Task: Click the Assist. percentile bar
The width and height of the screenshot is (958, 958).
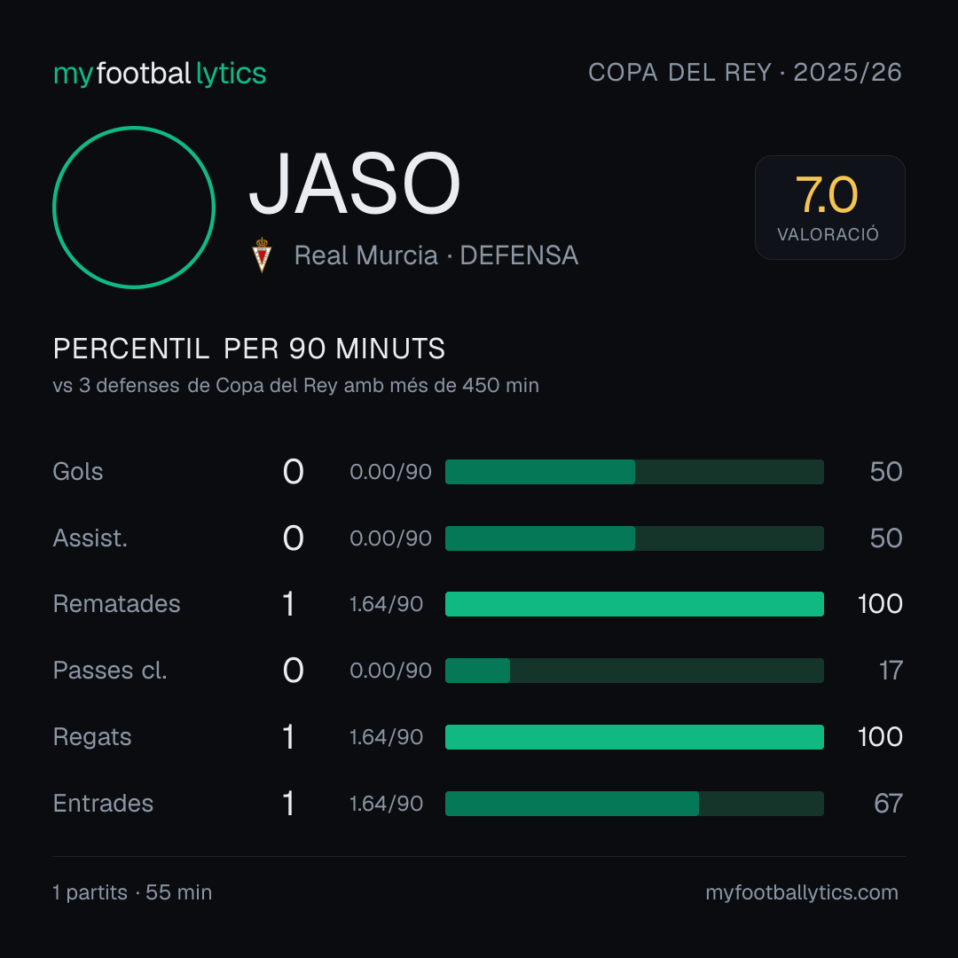Action: [x=634, y=538]
